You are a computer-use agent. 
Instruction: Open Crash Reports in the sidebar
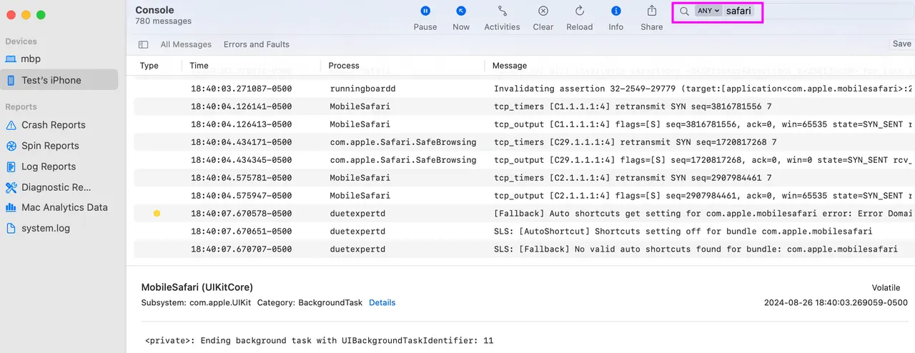pos(59,125)
